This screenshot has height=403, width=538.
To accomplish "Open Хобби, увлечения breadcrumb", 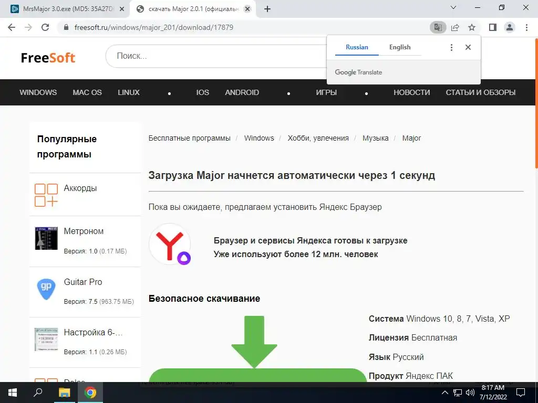I will tap(318, 138).
